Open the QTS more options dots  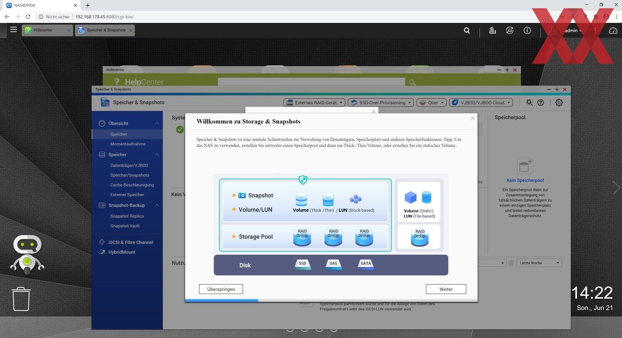click(595, 30)
